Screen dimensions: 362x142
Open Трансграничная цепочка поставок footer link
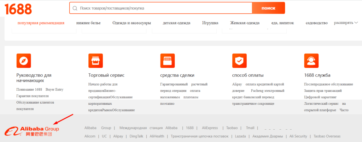(x=200, y=136)
